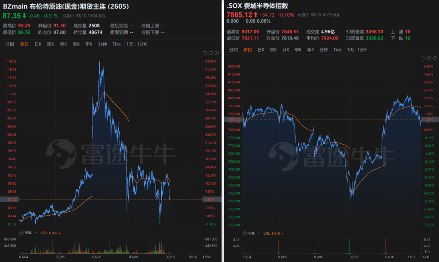Open VOL indicator dropdown on Brent chart
This screenshot has width=439, height=262.
[x=36, y=232]
